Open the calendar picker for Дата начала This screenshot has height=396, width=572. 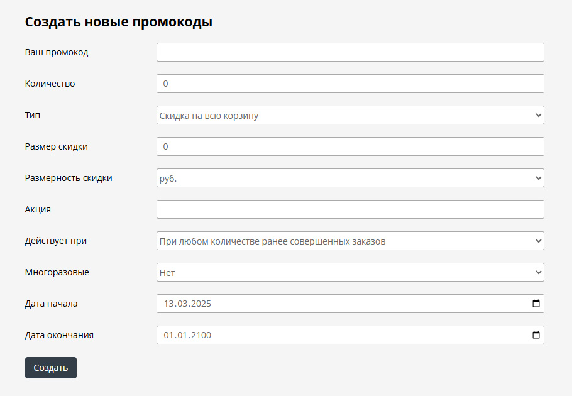(536, 304)
